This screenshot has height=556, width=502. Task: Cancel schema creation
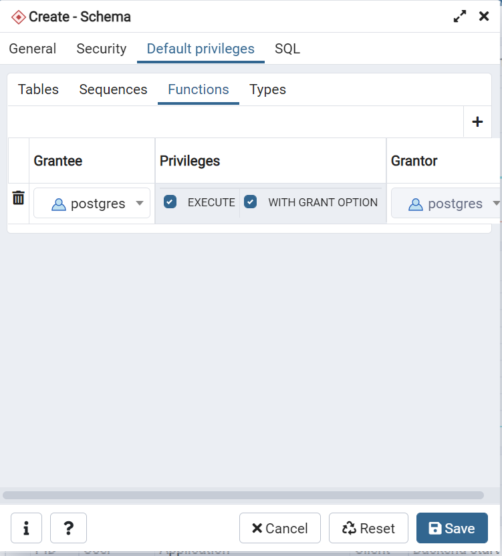click(280, 528)
